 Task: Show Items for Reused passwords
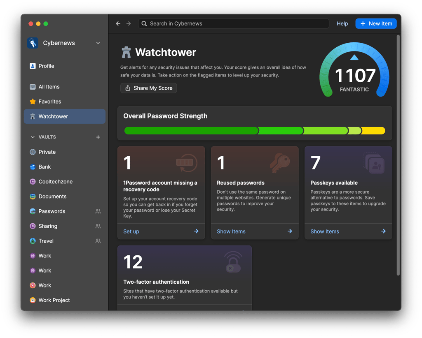pos(231,232)
